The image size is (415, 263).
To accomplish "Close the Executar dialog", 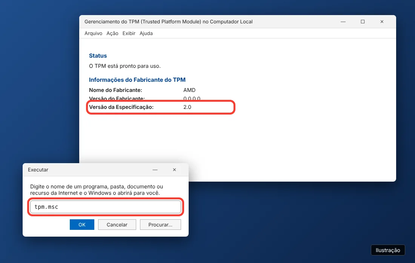I will [x=174, y=170].
